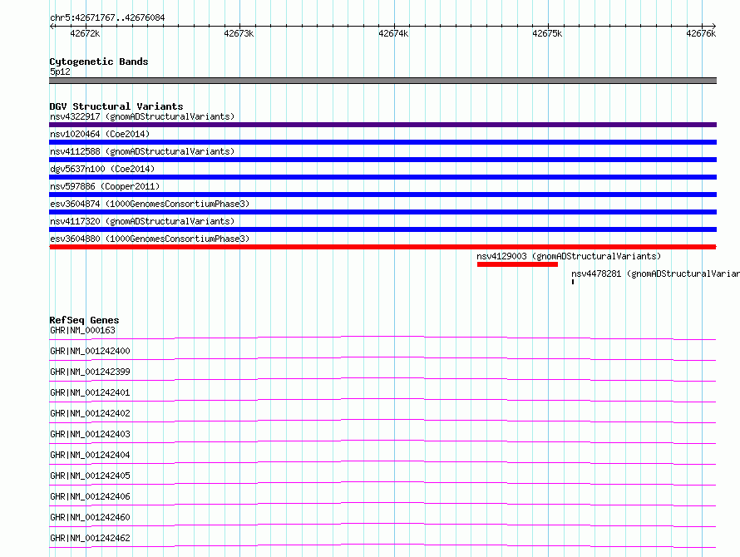The width and height of the screenshot is (740, 557).
Task: Open GHR|NM_001242406 transcript
Action: 90,496
